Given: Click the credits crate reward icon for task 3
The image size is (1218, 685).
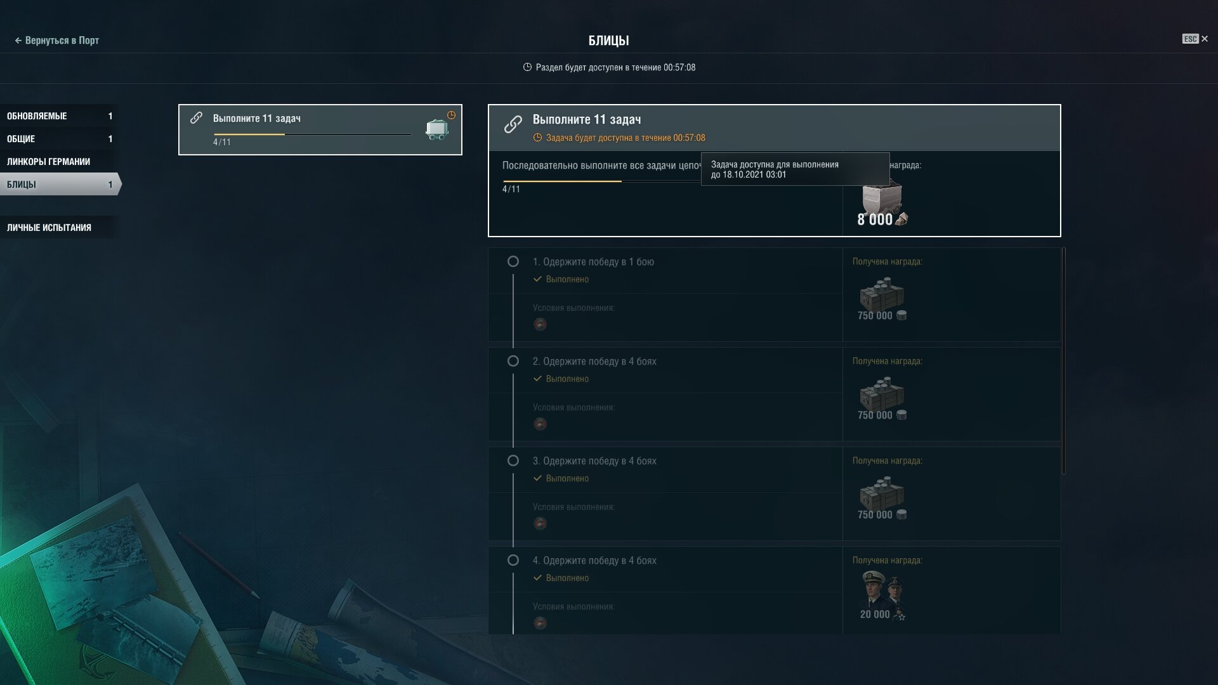Looking at the screenshot, I should coord(882,492).
